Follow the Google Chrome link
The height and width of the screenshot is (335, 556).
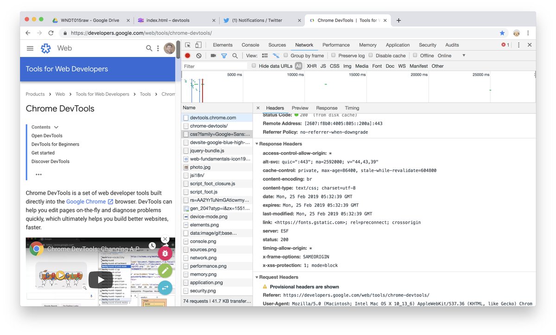pos(89,202)
